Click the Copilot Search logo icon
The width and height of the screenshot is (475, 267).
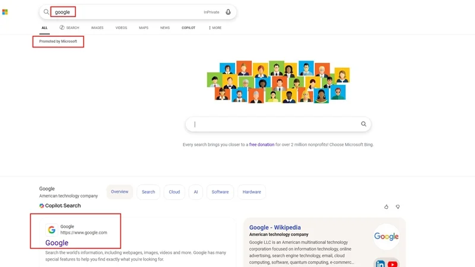click(x=42, y=206)
